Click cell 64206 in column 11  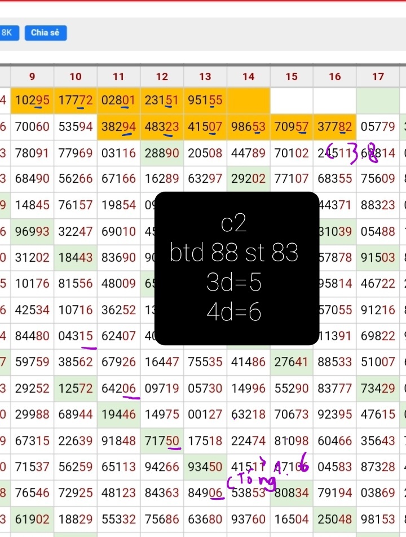pyautogui.click(x=118, y=389)
